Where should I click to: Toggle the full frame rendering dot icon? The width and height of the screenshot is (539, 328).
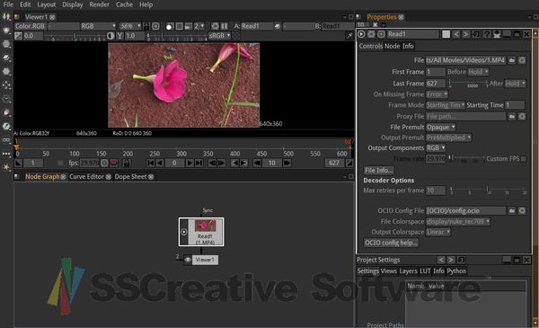click(x=170, y=26)
